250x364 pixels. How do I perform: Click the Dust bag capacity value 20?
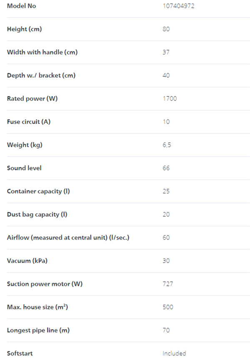(166, 214)
